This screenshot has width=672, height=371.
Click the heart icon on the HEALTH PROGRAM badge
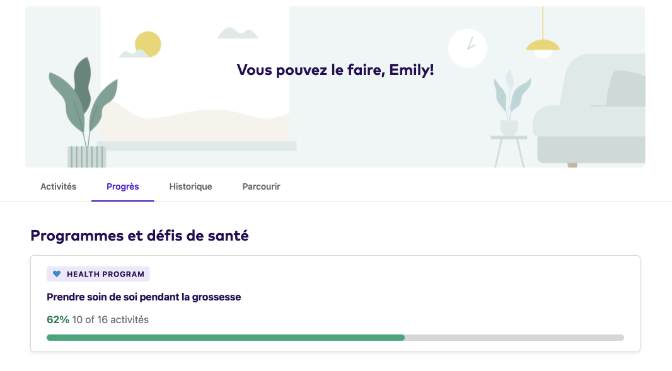57,273
